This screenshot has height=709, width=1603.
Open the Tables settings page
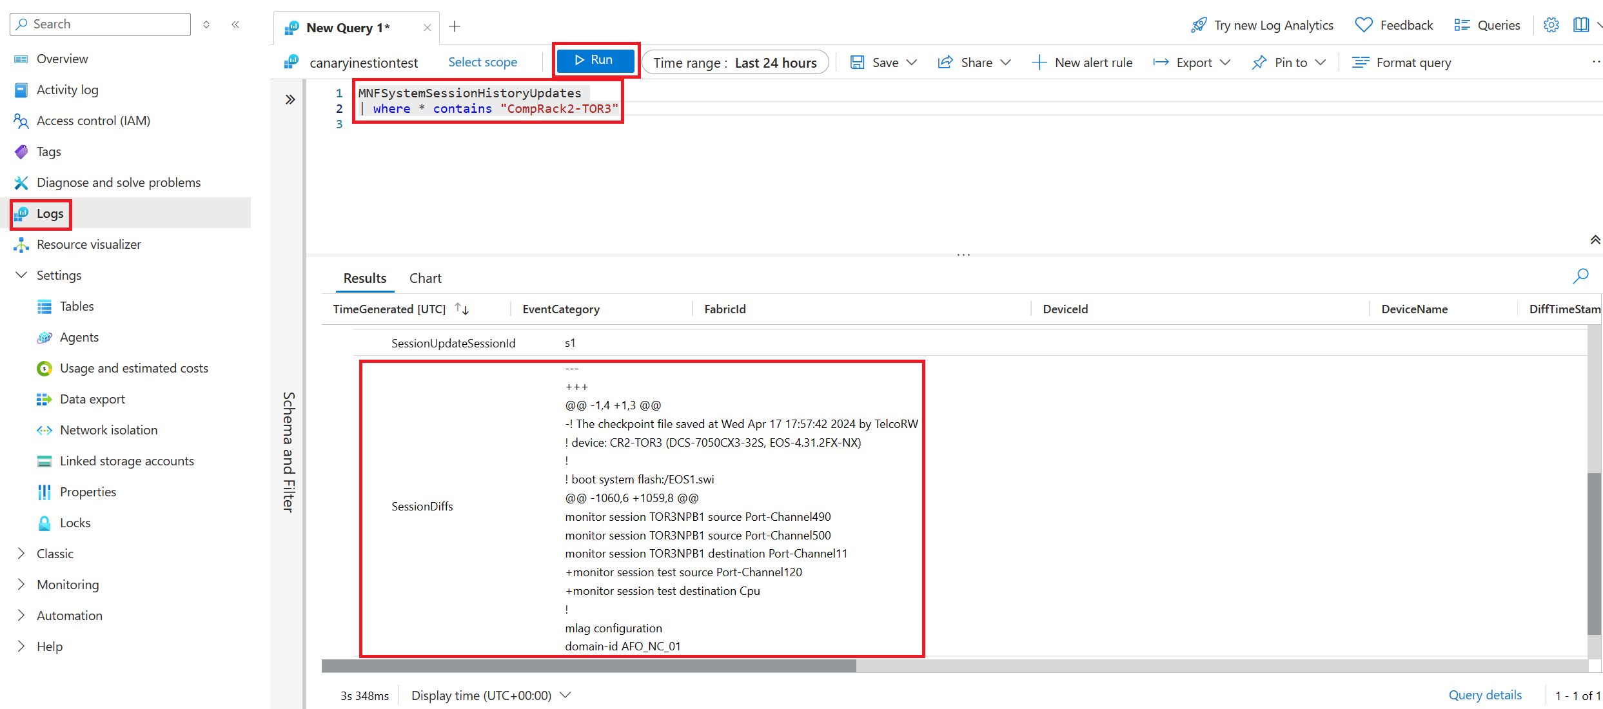click(76, 306)
